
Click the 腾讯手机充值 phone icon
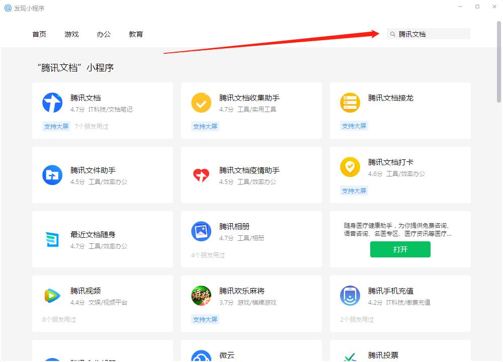[x=350, y=296]
